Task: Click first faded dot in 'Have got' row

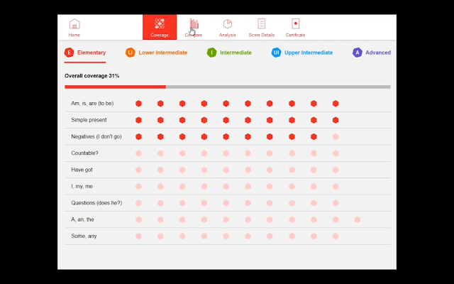Action: [139, 170]
